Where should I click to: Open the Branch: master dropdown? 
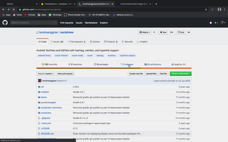[x=46, y=74]
